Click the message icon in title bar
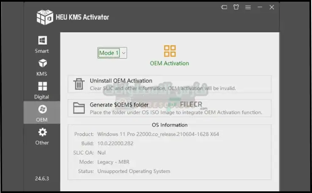 224,7
